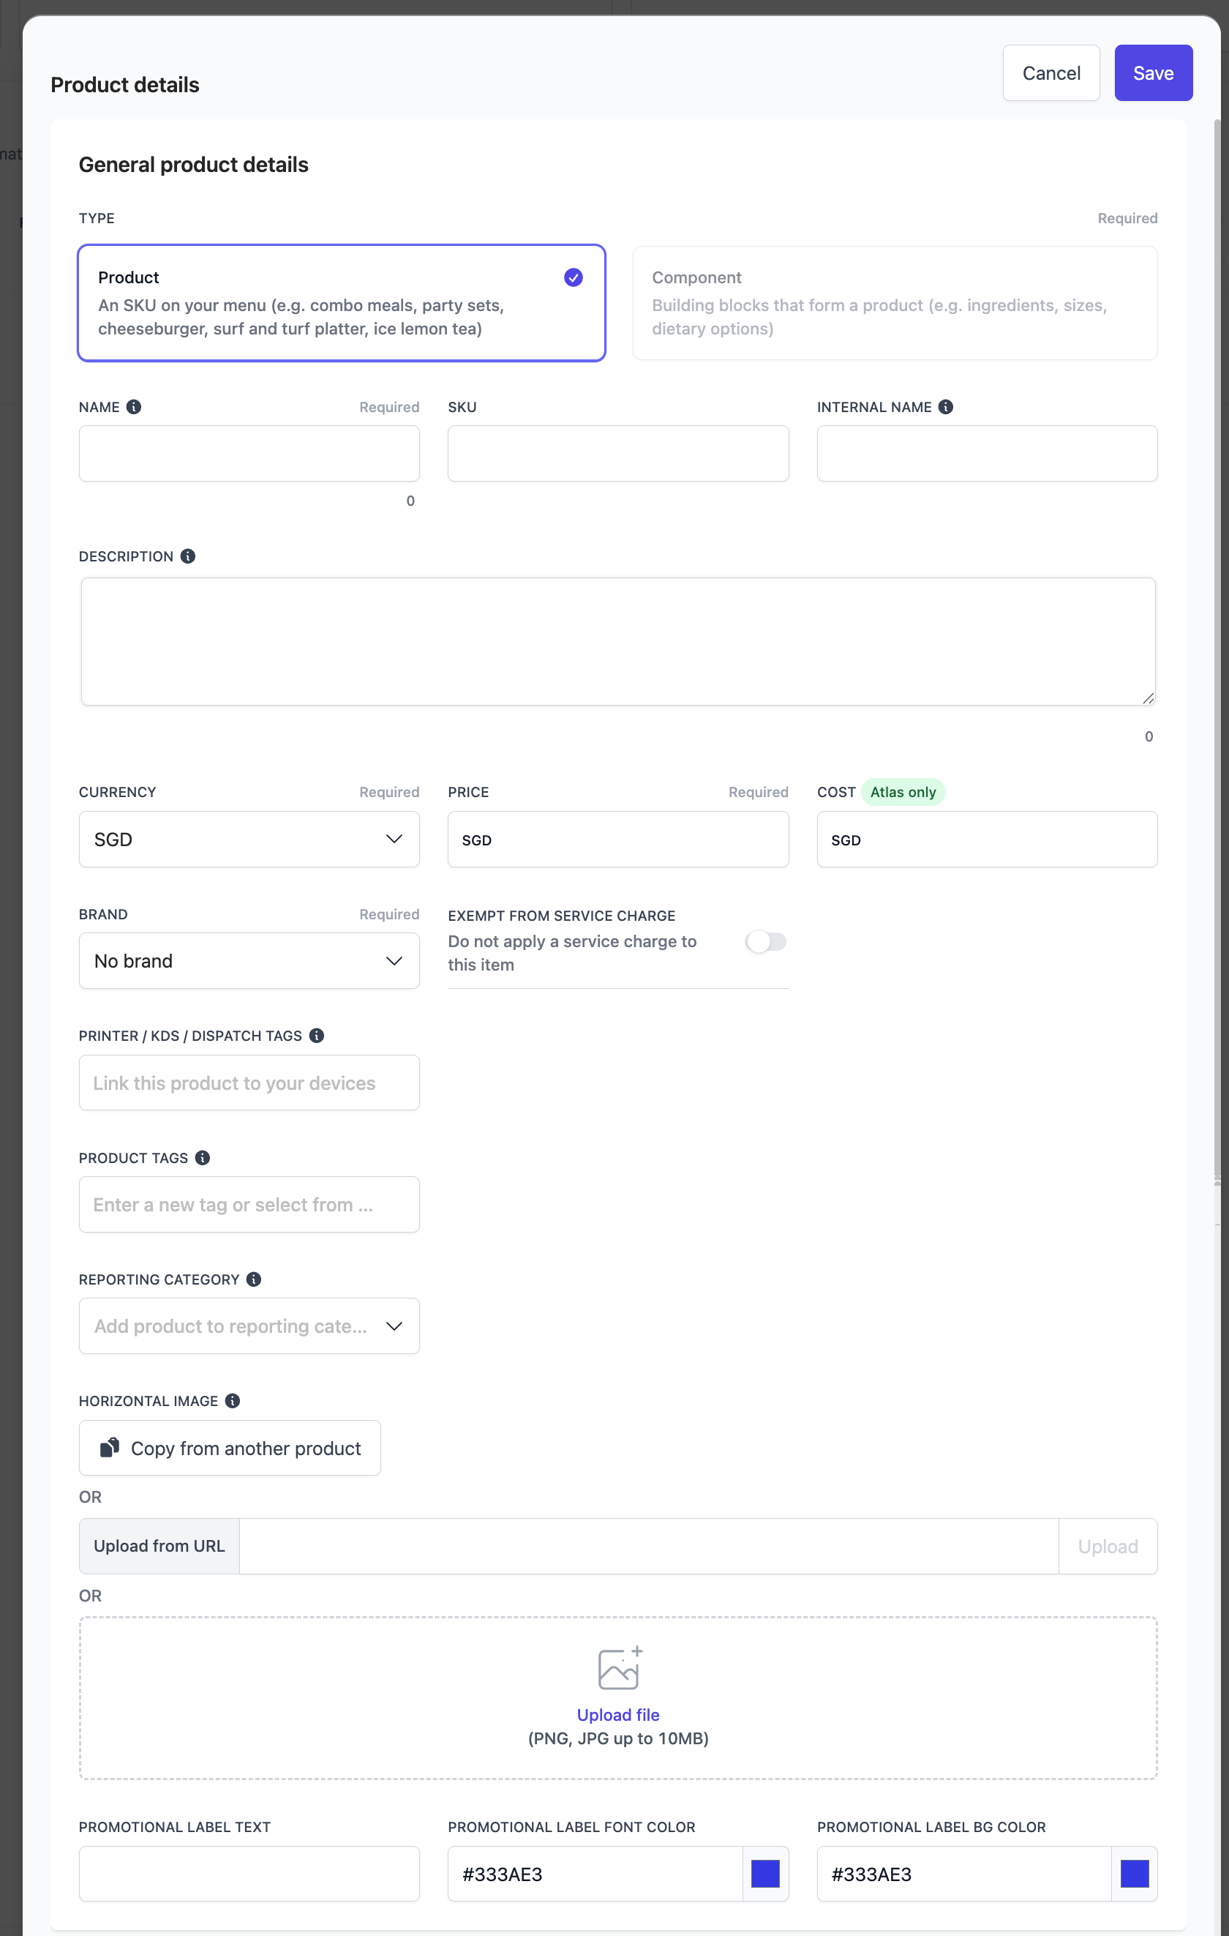Click inside the product NAME field
Viewport: 1229px width, 1936px height.
coord(249,452)
